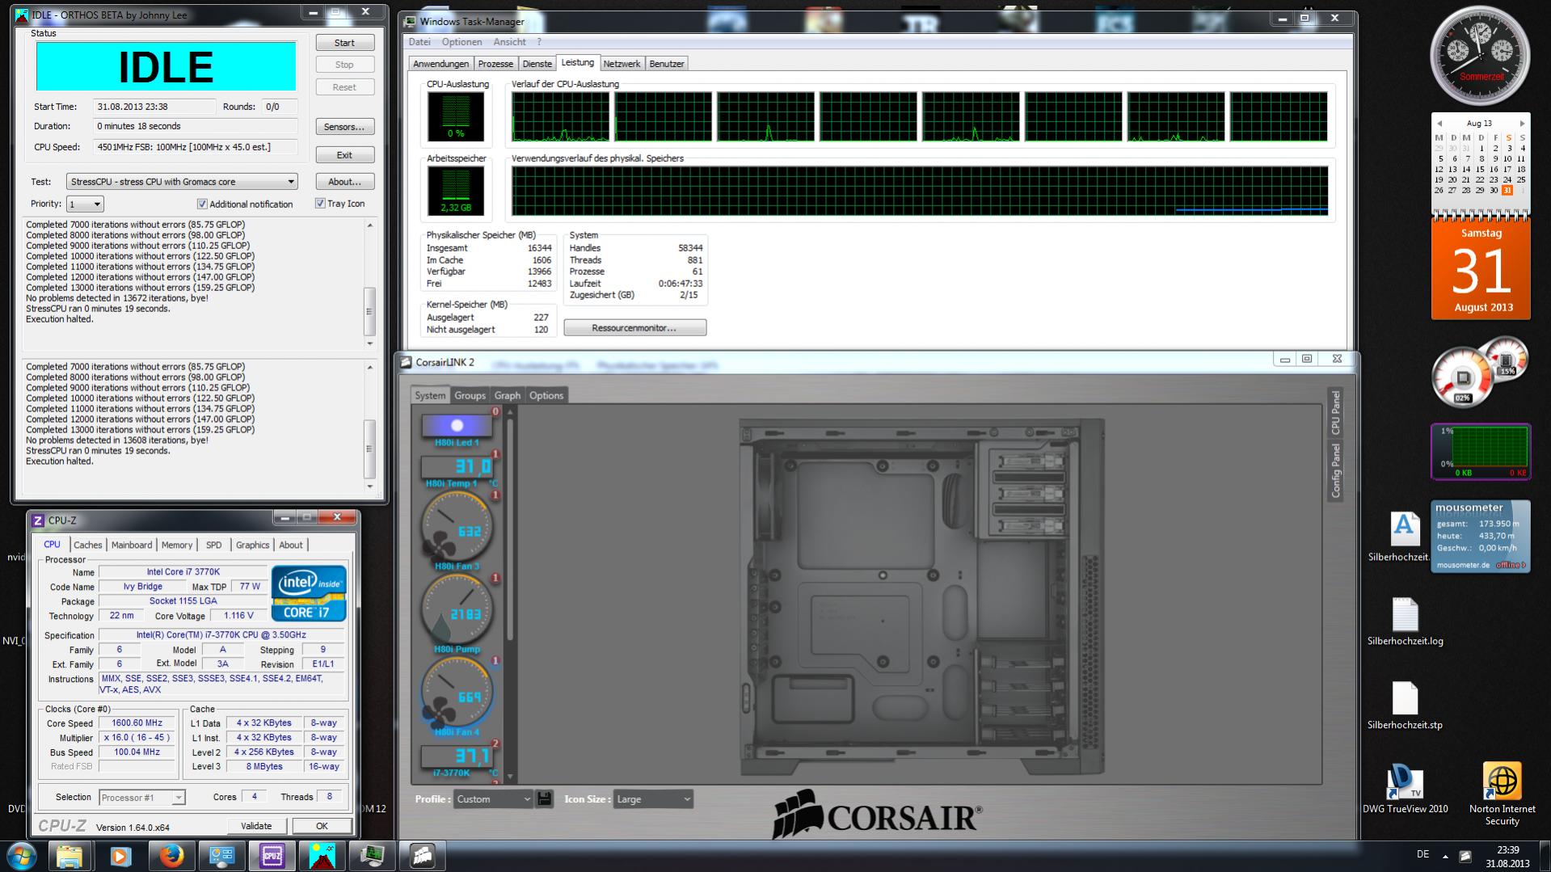Click the OK button in CPU-Z
Screen dimensions: 1551x872
(x=322, y=826)
